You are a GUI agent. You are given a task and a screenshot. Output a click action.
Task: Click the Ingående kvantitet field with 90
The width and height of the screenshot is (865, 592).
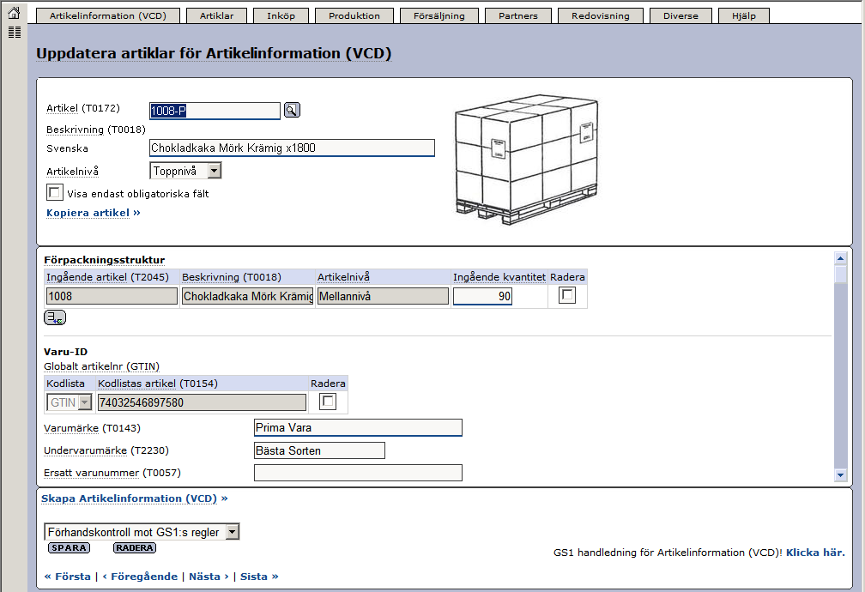[x=482, y=296]
